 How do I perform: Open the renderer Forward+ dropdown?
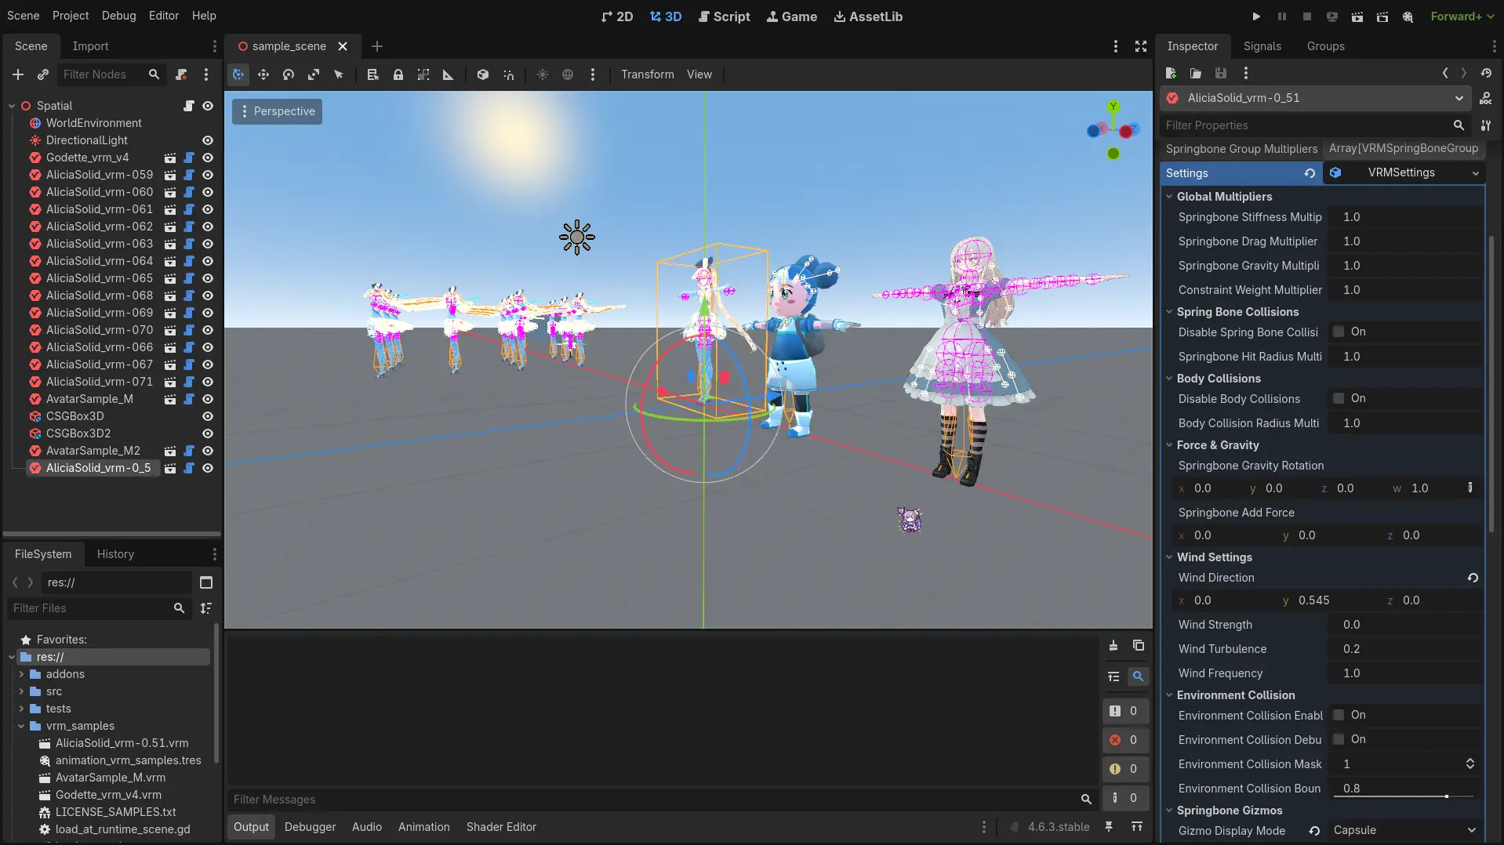click(x=1462, y=16)
